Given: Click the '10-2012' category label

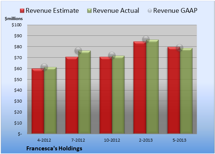Looking at the screenshot, I should pyautogui.click(x=112, y=140).
